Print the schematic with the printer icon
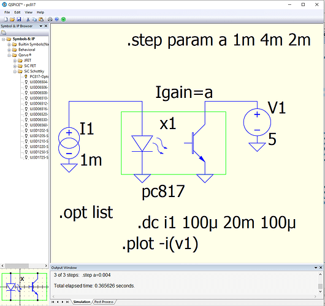 (x=50, y=20)
